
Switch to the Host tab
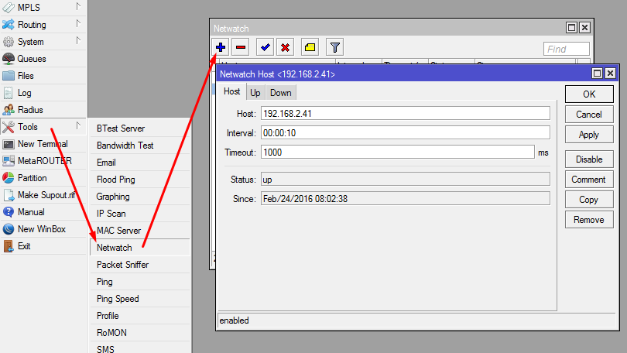(x=232, y=91)
